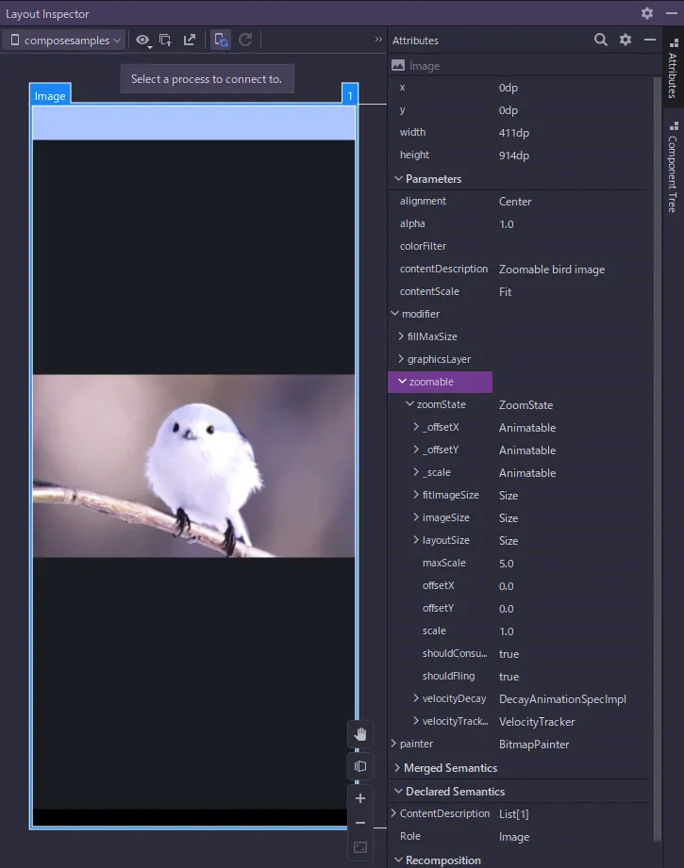Open the View Options eye menu
Viewport: 684px width, 868px height.
tap(142, 41)
